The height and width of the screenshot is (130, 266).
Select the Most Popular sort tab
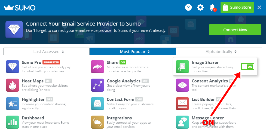pyautogui.click(x=133, y=51)
